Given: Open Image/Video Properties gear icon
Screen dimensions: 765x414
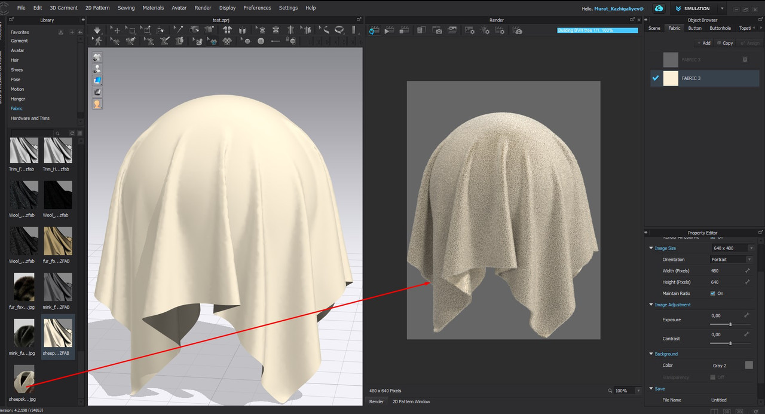Looking at the screenshot, I should (470, 31).
